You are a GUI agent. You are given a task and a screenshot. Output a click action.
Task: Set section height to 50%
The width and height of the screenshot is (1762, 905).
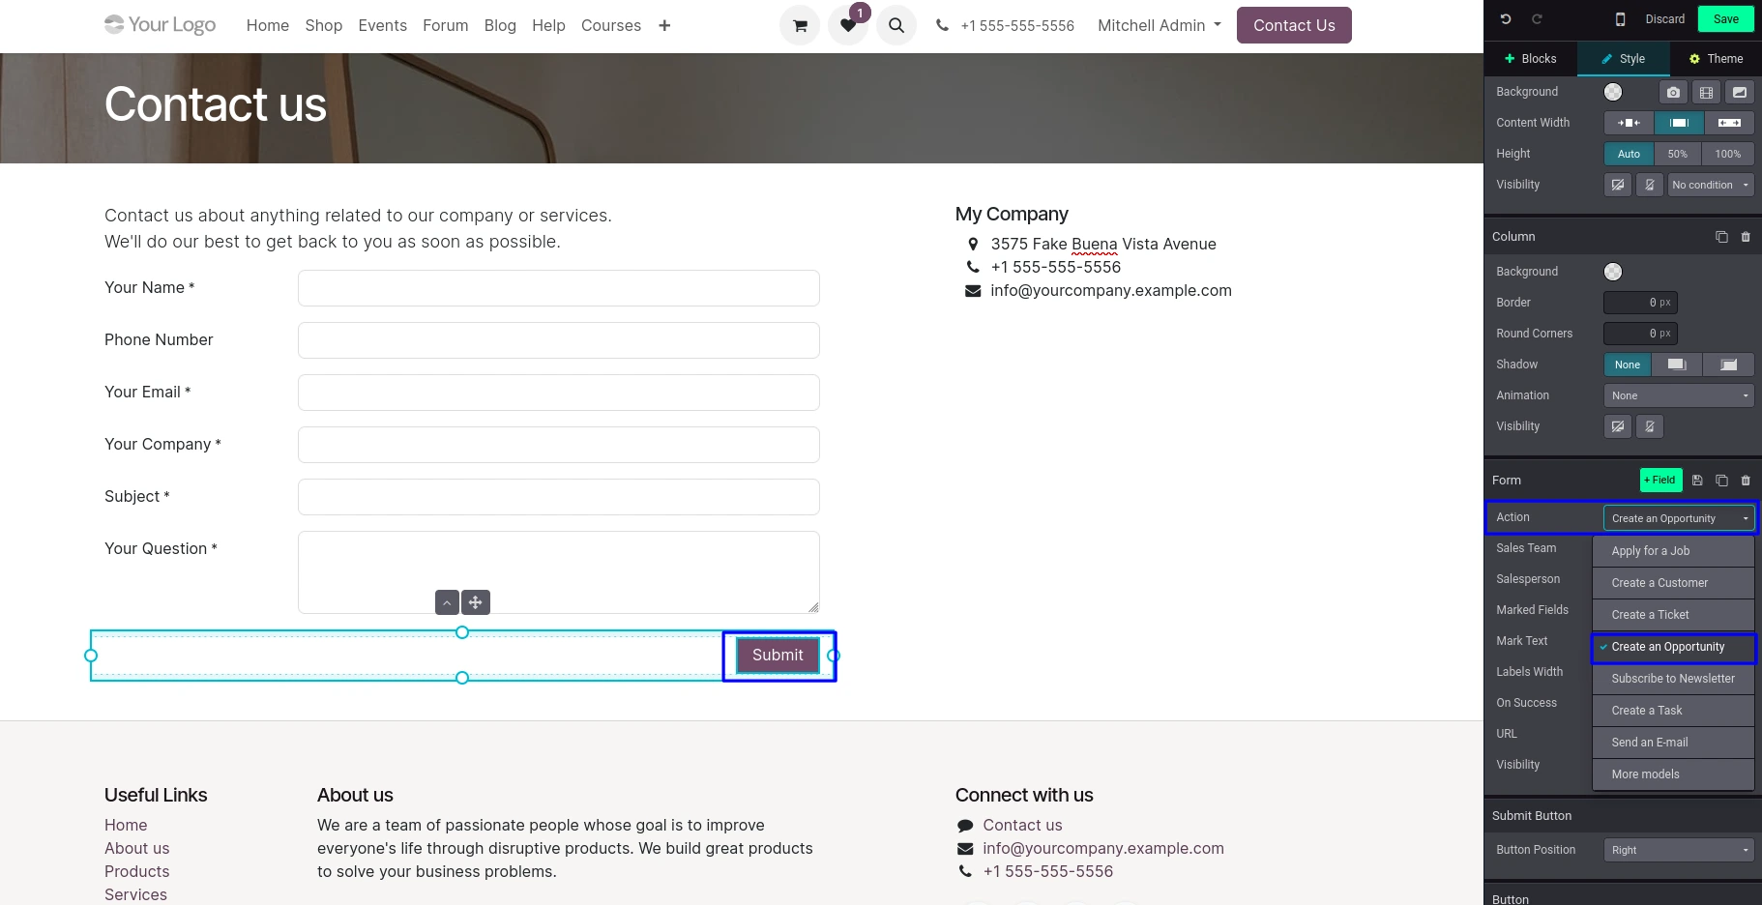[1678, 154]
